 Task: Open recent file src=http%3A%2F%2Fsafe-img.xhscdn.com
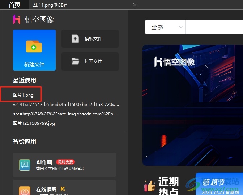65,114
